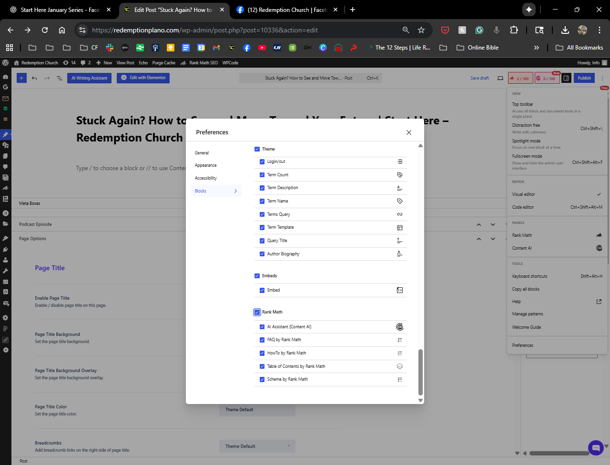The width and height of the screenshot is (610, 465).
Task: Open the Document Overview list icon
Action: click(x=60, y=78)
